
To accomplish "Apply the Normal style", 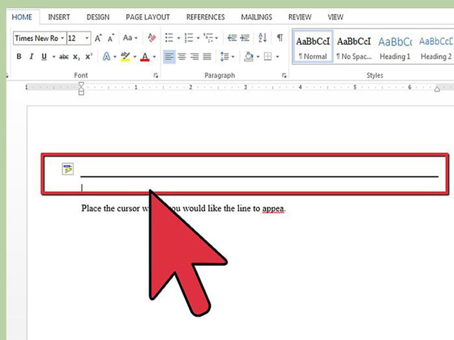I will (313, 47).
